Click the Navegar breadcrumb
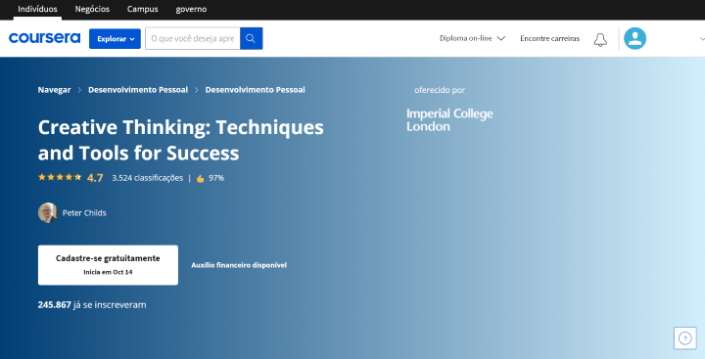 54,90
